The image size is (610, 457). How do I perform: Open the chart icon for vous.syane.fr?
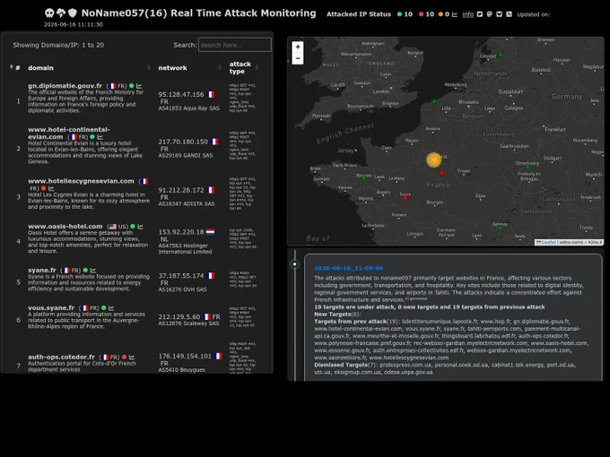point(111,307)
